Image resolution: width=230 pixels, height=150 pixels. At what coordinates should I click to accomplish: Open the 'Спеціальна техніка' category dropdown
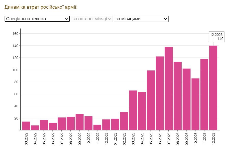[37, 19]
